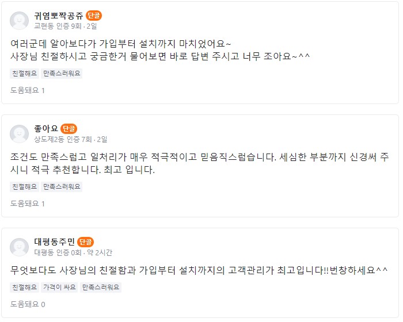Click 대평동주민's profile avatar

pyautogui.click(x=20, y=247)
